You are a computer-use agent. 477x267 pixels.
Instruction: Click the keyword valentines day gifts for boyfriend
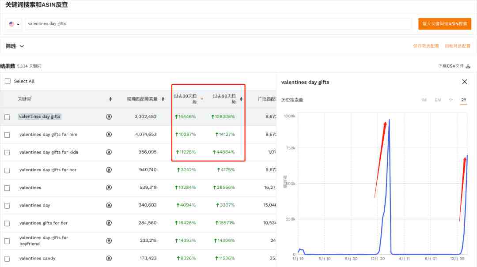[44, 241]
